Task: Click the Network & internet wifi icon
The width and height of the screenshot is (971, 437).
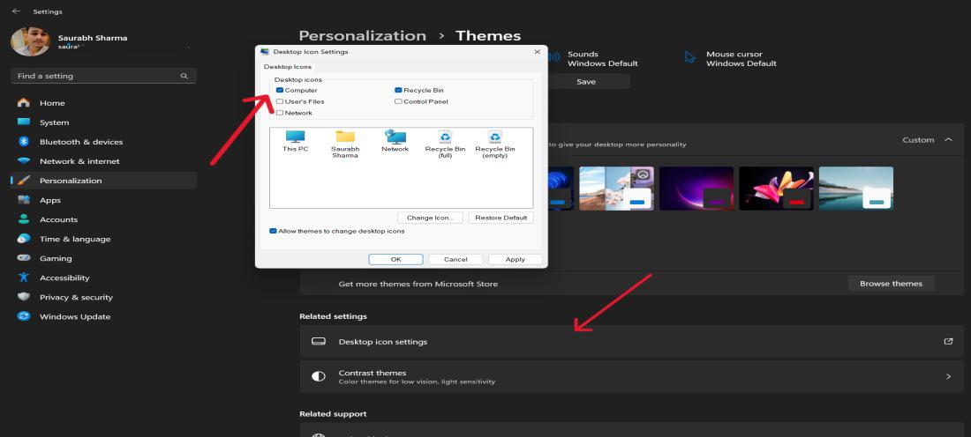Action: (x=24, y=160)
